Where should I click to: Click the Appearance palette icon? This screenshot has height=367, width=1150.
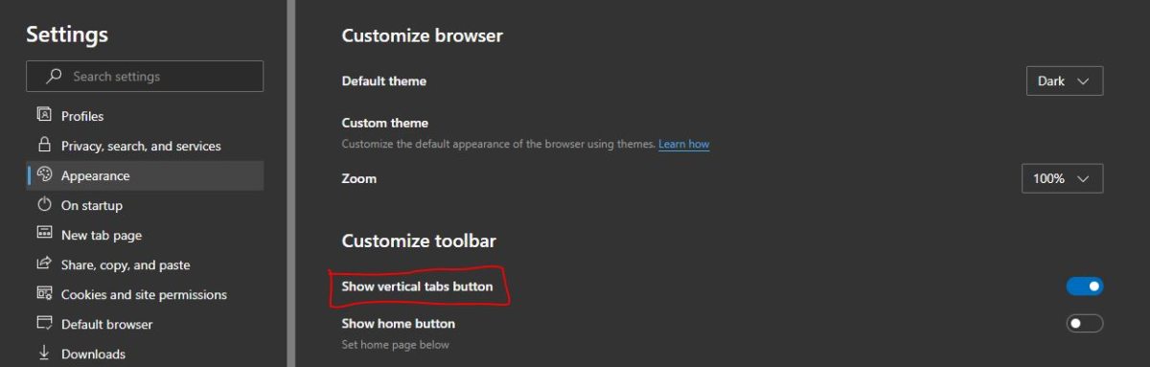click(x=44, y=174)
